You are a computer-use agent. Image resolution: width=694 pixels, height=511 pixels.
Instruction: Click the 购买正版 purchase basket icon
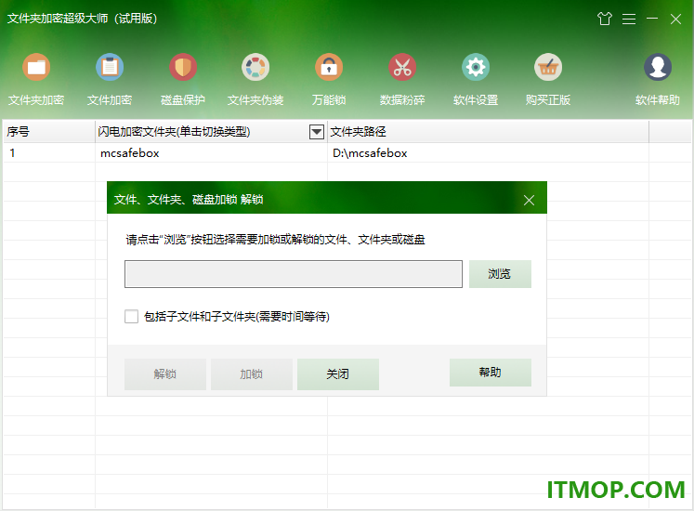548,67
